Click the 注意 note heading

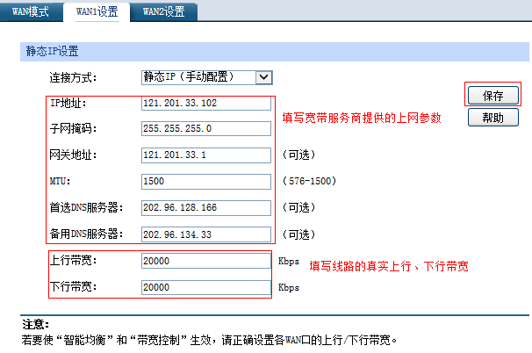coord(34,324)
